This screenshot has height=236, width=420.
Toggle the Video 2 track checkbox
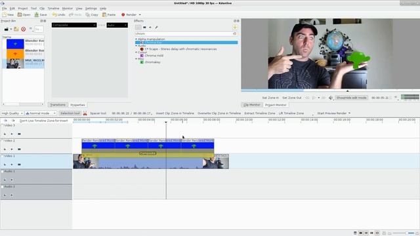click(x=3, y=141)
